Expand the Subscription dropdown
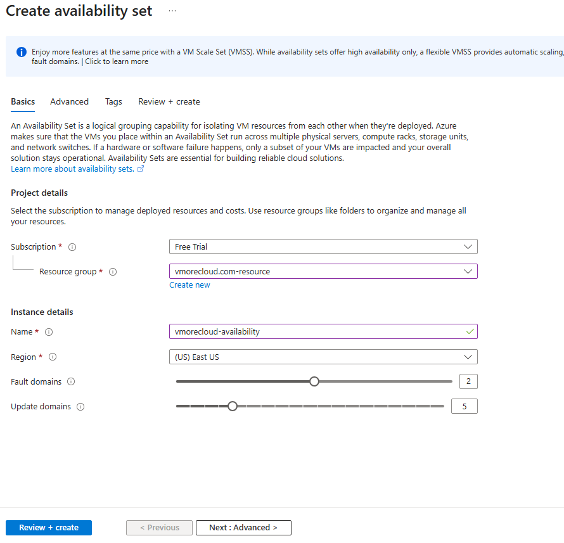The height and width of the screenshot is (543, 564). [323, 246]
